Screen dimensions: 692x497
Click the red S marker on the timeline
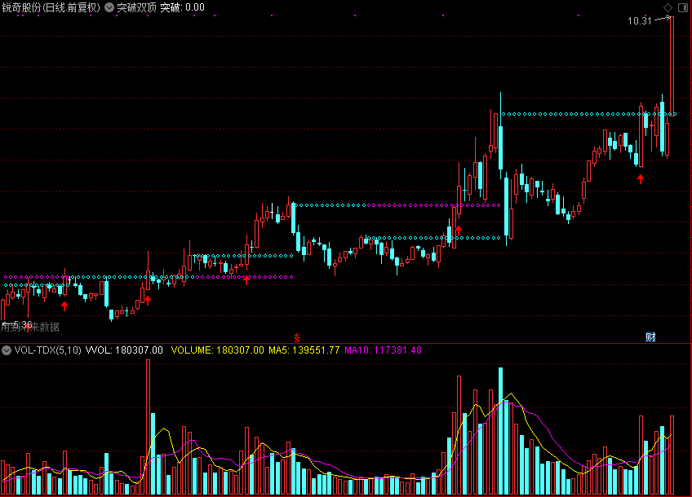297,338
